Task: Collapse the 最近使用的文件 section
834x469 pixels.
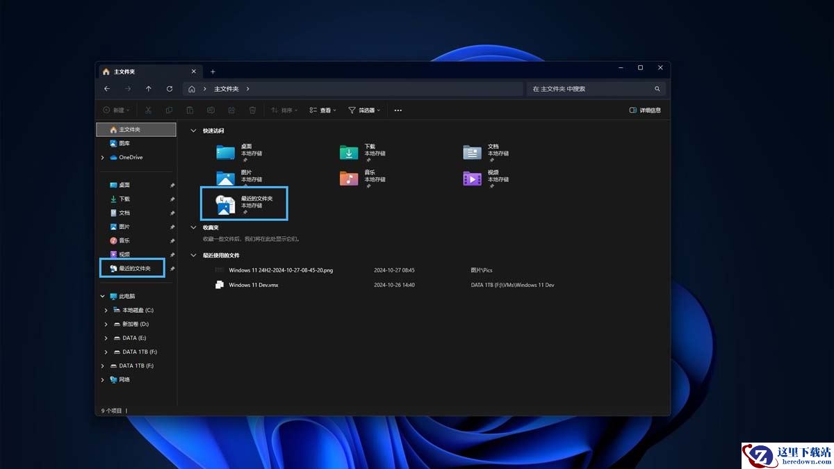Action: tap(193, 255)
